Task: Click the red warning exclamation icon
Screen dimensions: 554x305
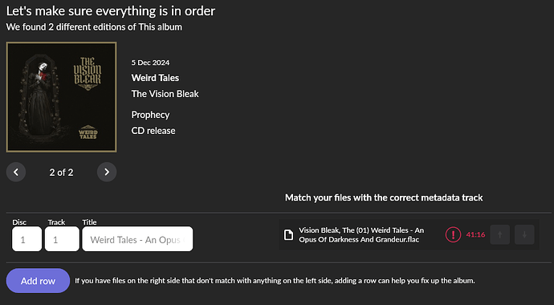Action: 453,234
